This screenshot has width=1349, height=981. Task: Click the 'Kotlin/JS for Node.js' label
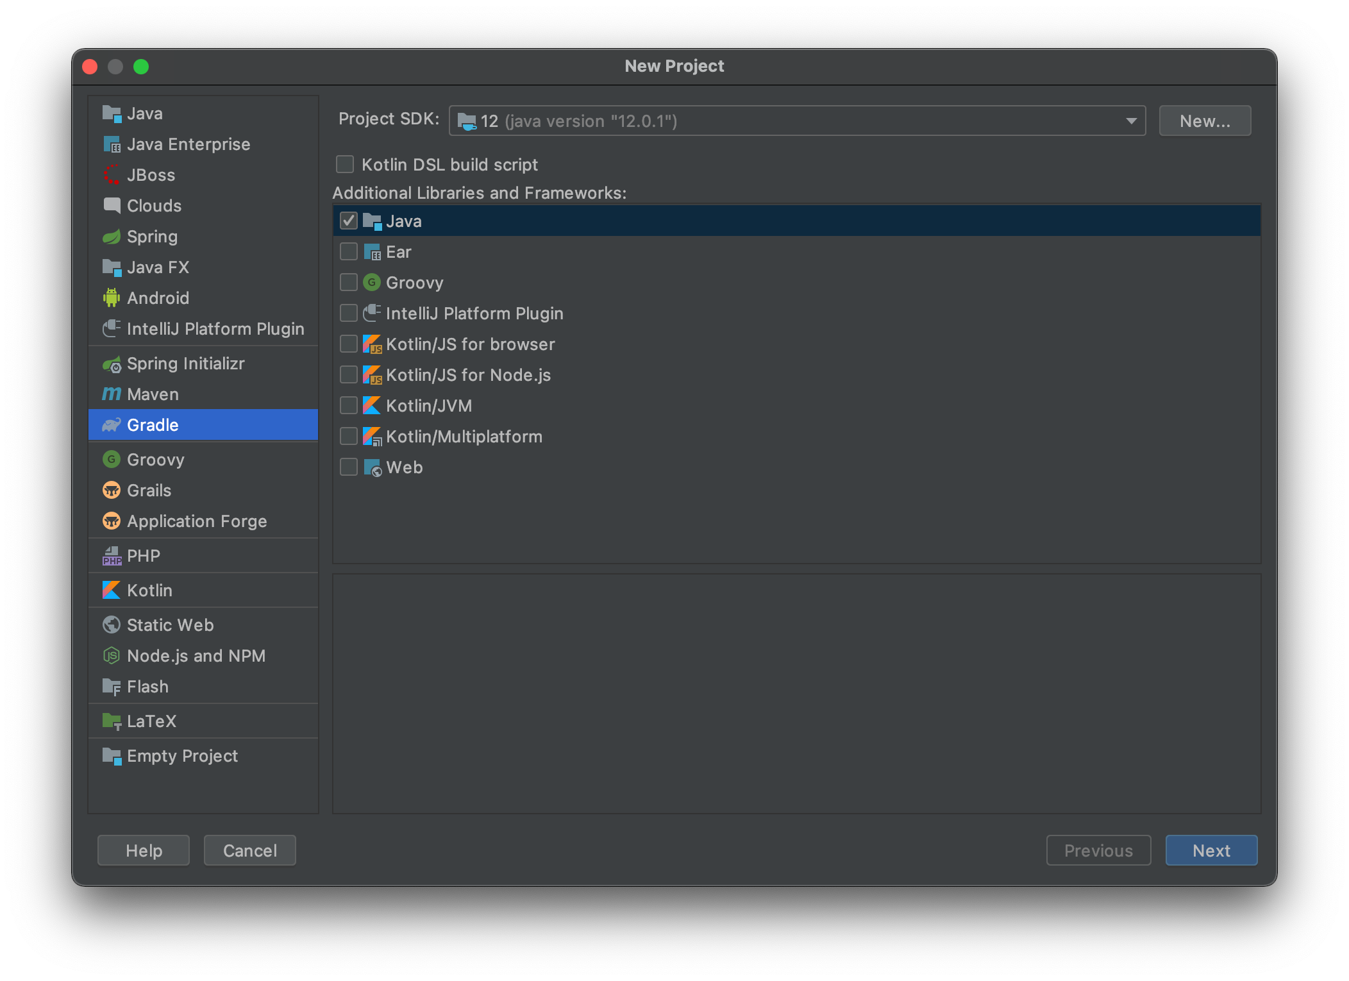[469, 375]
